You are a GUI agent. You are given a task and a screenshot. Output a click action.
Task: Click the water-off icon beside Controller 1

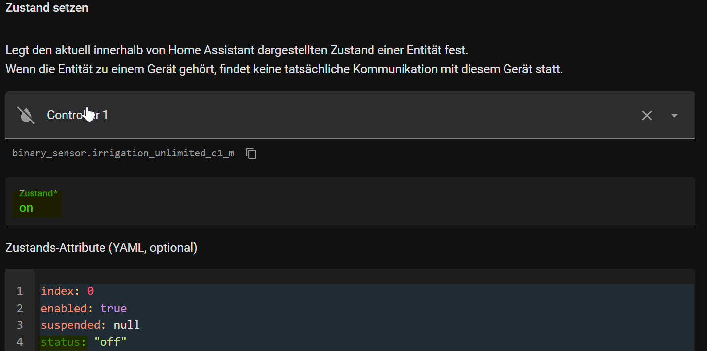pos(26,115)
